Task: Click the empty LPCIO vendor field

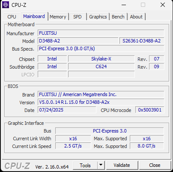Action: 52,74
